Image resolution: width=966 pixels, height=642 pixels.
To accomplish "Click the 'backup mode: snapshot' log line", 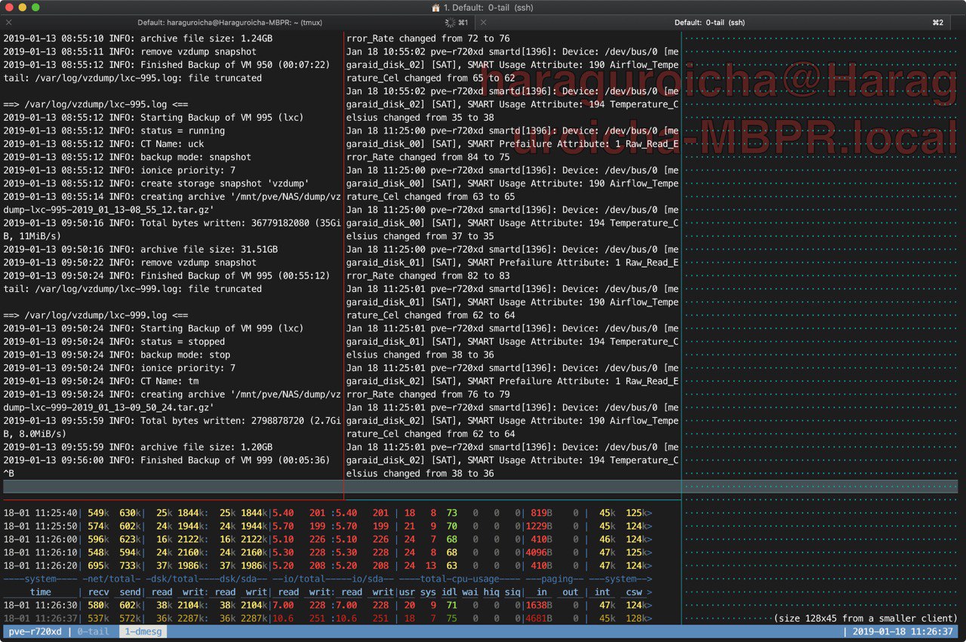I will click(x=128, y=157).
